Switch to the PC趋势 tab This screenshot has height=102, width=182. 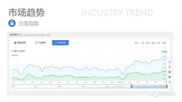[x=40, y=43]
